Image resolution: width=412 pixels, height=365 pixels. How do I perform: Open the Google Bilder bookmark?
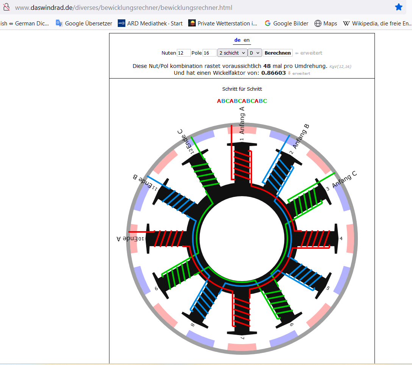[x=286, y=24]
